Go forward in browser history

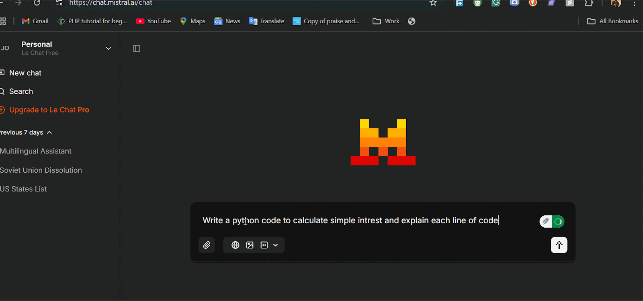coord(18,3)
